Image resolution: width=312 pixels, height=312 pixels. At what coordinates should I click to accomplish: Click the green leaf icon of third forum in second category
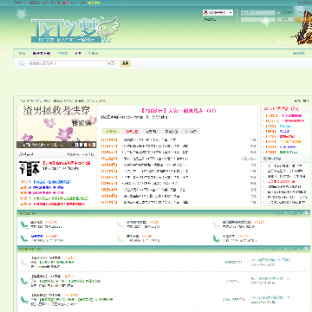(x=24, y=300)
